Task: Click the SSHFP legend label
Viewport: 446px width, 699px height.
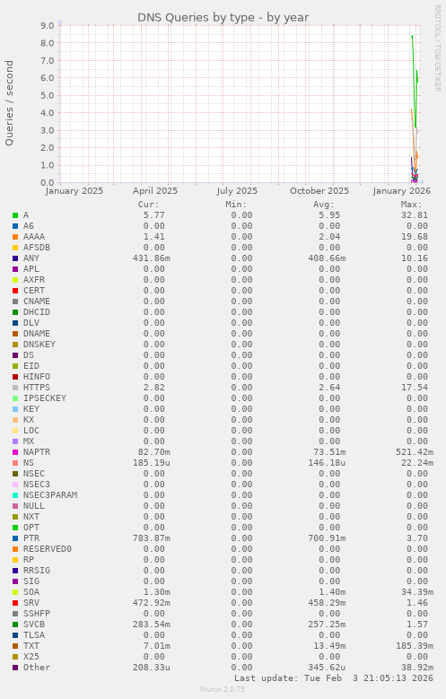Action: (37, 614)
